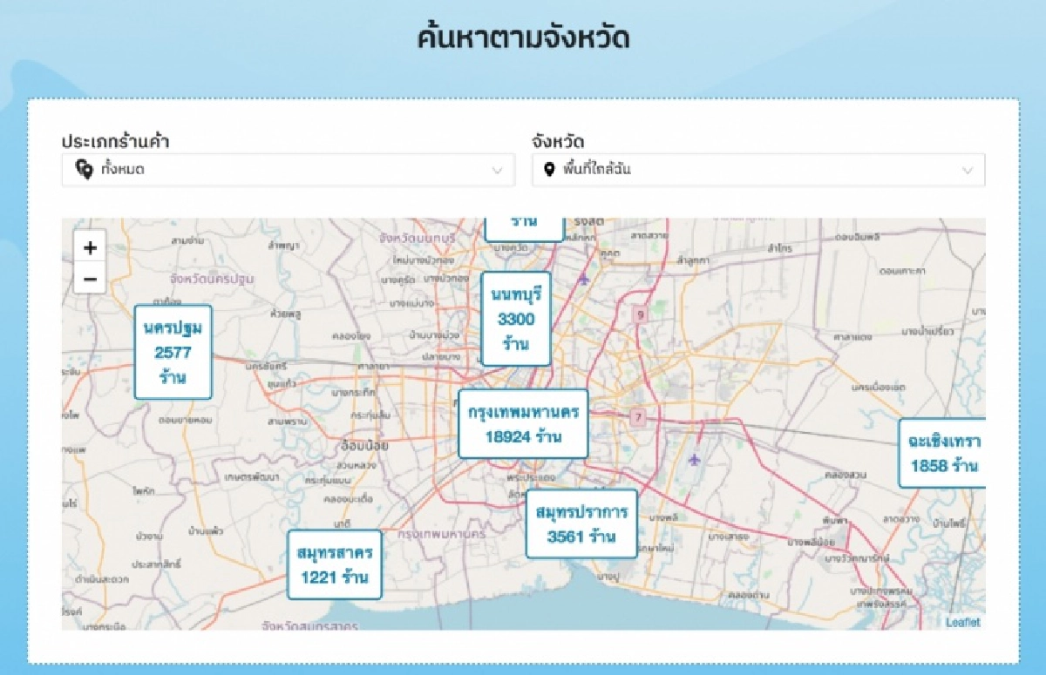Click the อ้อมน้อย place label on map
1046x675 pixels.
point(364,445)
